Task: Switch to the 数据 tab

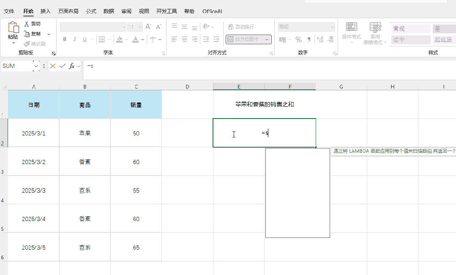Action: [x=109, y=11]
